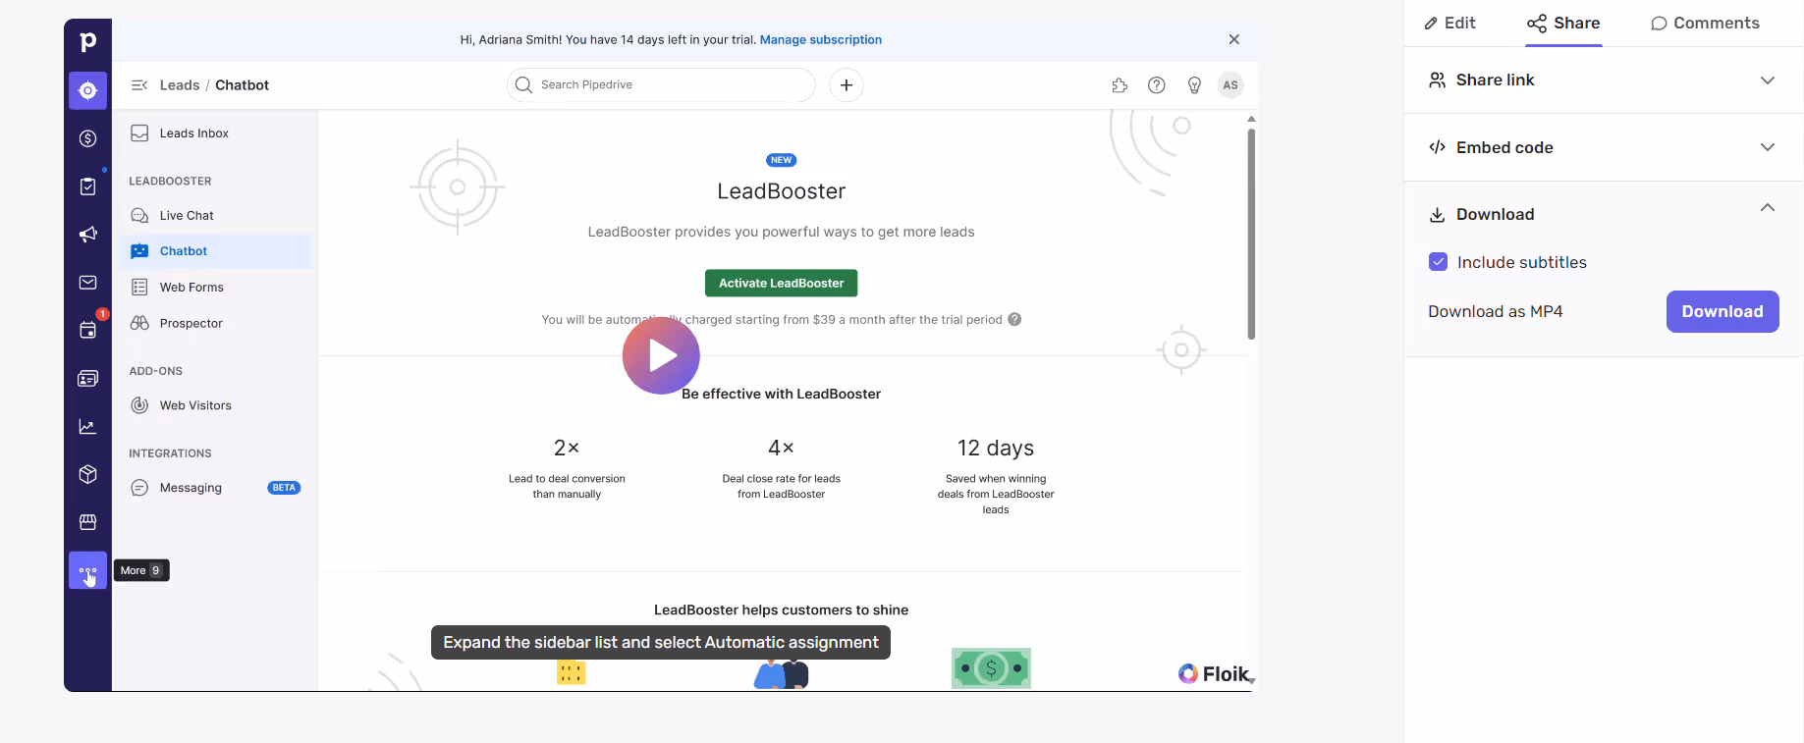
Task: Switch to the Edit tab
Action: [x=1450, y=23]
